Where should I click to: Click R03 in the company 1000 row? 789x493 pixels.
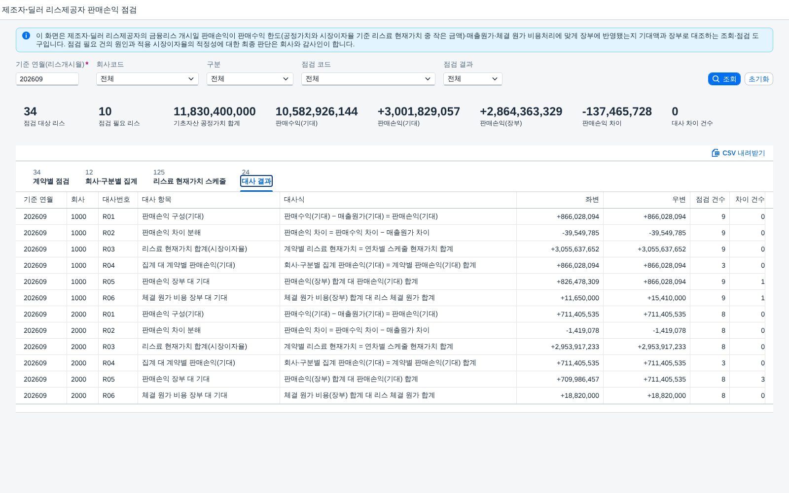pyautogui.click(x=108, y=249)
